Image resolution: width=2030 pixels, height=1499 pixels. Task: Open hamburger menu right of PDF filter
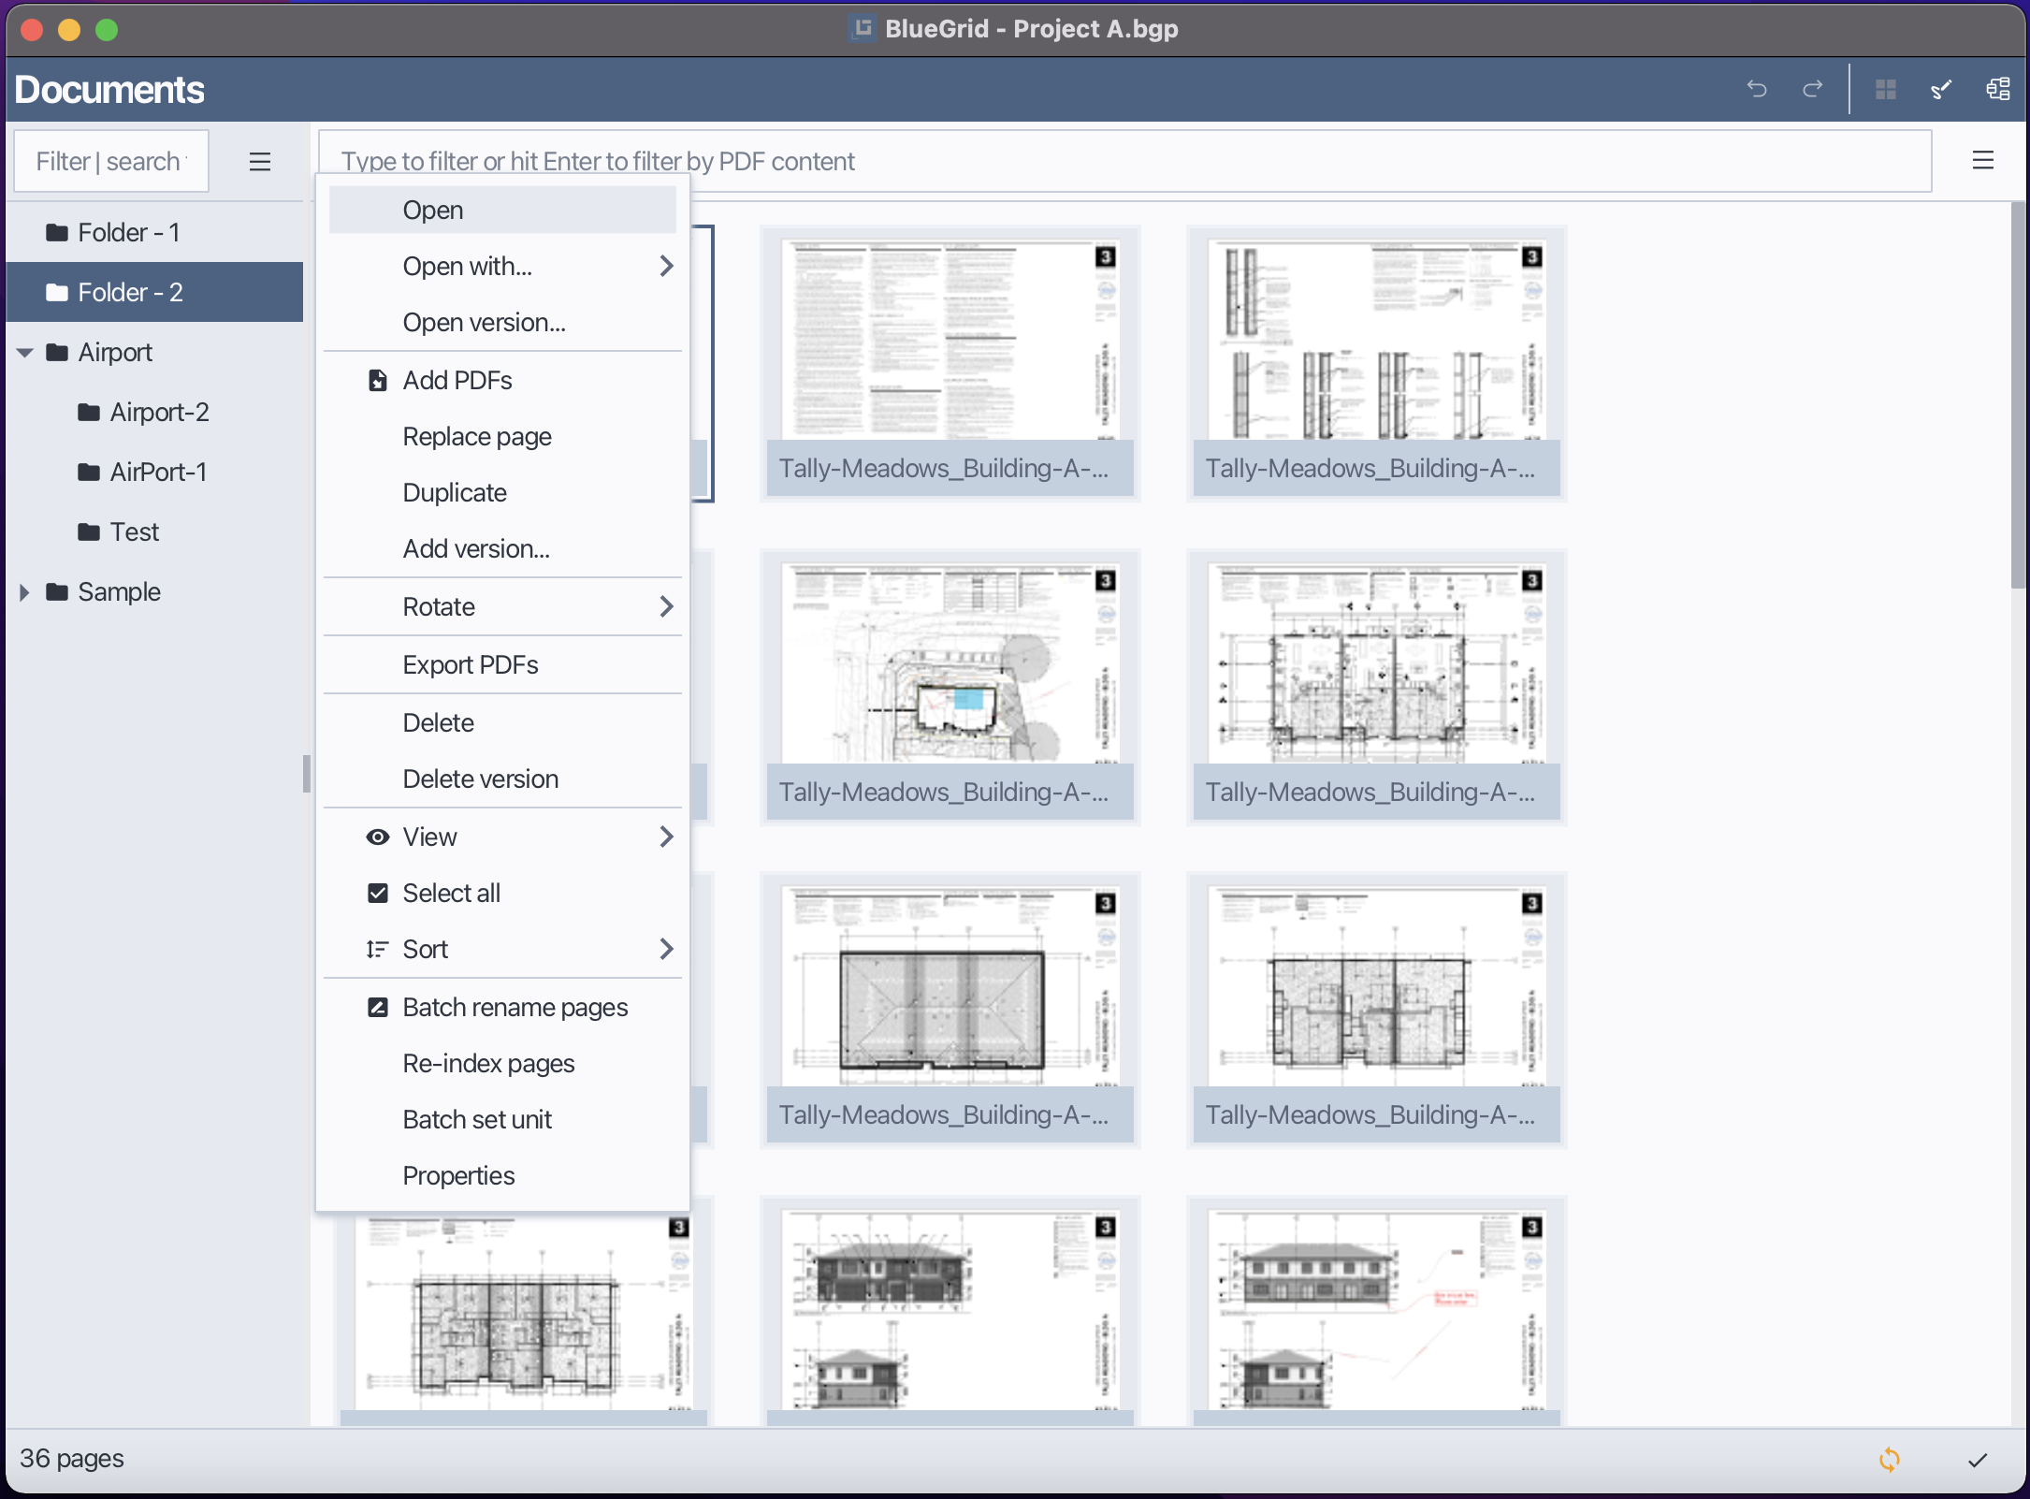[x=1983, y=161]
